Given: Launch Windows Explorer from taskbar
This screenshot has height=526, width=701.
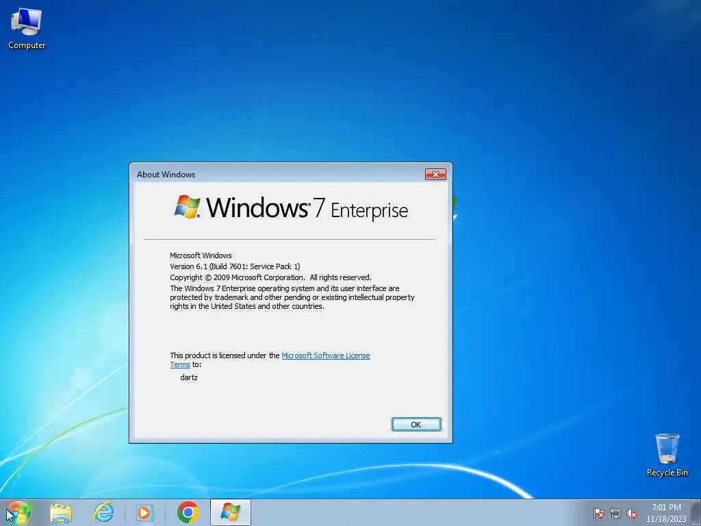Looking at the screenshot, I should point(61,512).
